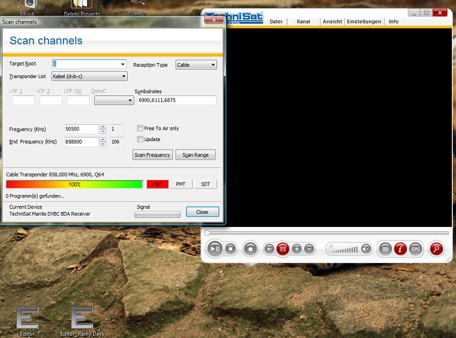This screenshot has height=338, width=456.
Task: Mute audio with the speaker icon
Action: tap(366, 249)
